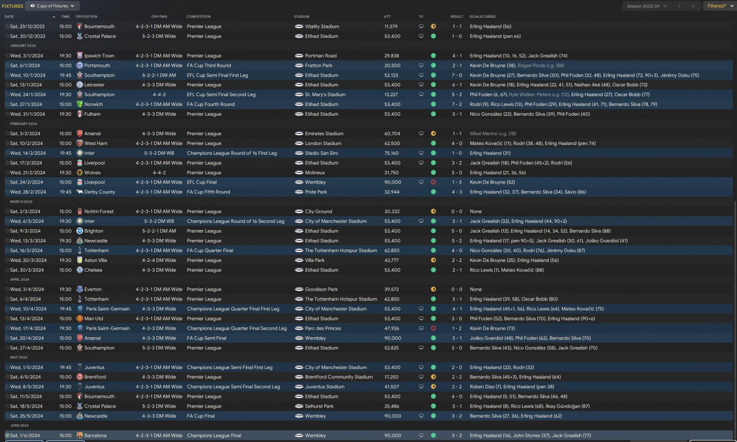Click the West Ham club badge
The image size is (737, 442).
pyautogui.click(x=79, y=143)
